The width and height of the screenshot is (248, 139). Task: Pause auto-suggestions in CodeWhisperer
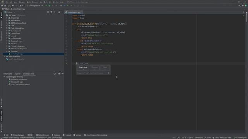[x=18, y=80]
